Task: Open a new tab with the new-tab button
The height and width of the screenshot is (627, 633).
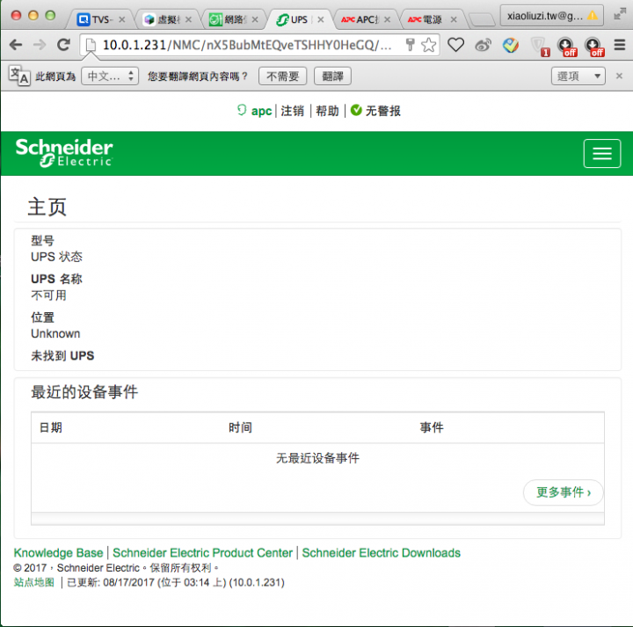Action: pyautogui.click(x=482, y=19)
